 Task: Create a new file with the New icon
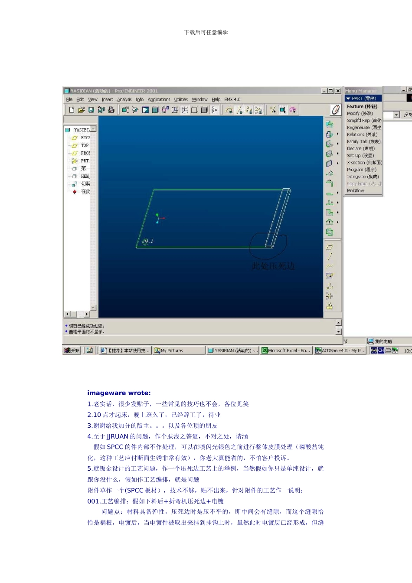[72, 110]
